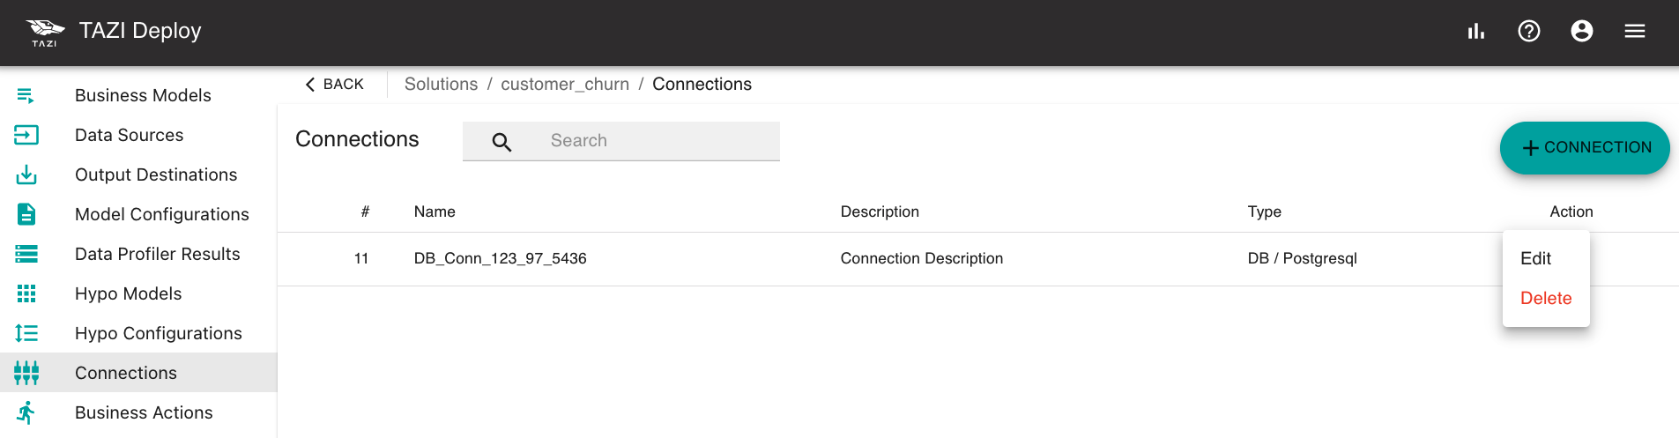Click the help question mark icon

coord(1529,31)
